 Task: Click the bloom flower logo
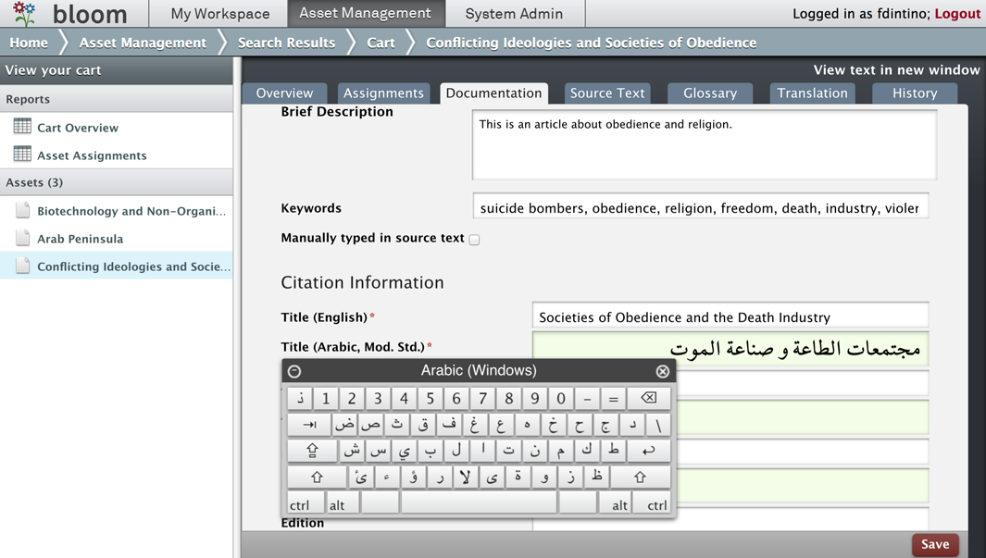[x=25, y=13]
